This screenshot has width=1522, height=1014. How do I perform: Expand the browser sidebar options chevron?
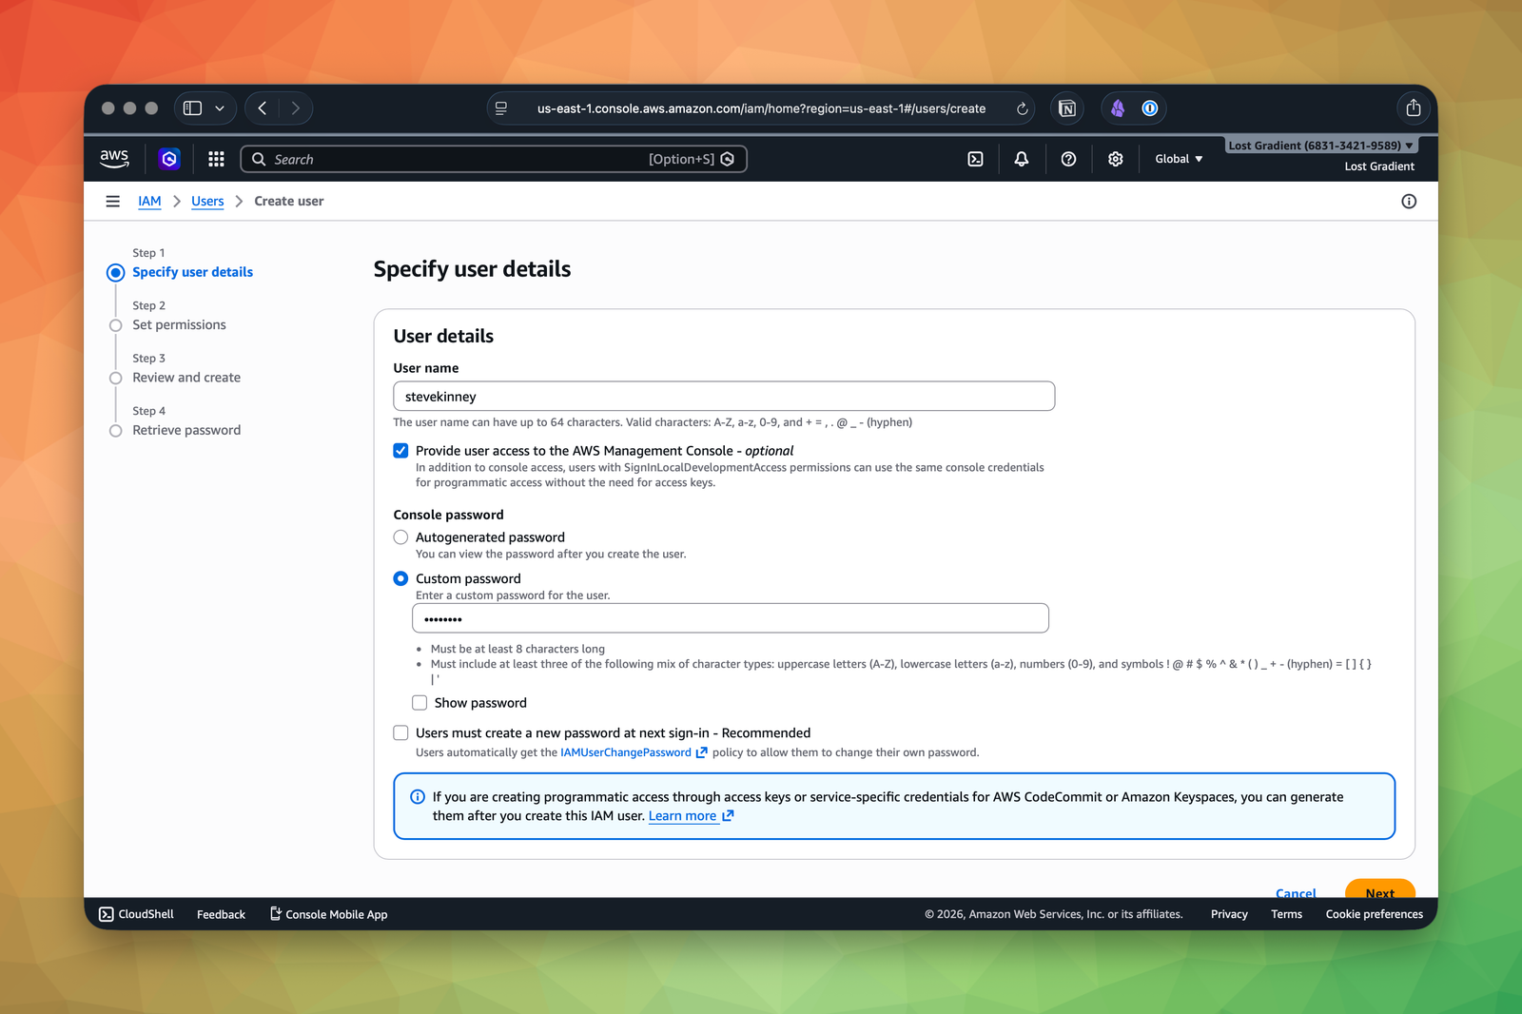click(x=220, y=108)
